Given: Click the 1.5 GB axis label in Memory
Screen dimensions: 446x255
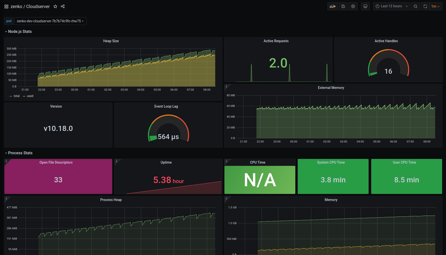Looking at the screenshot, I should (232, 208).
